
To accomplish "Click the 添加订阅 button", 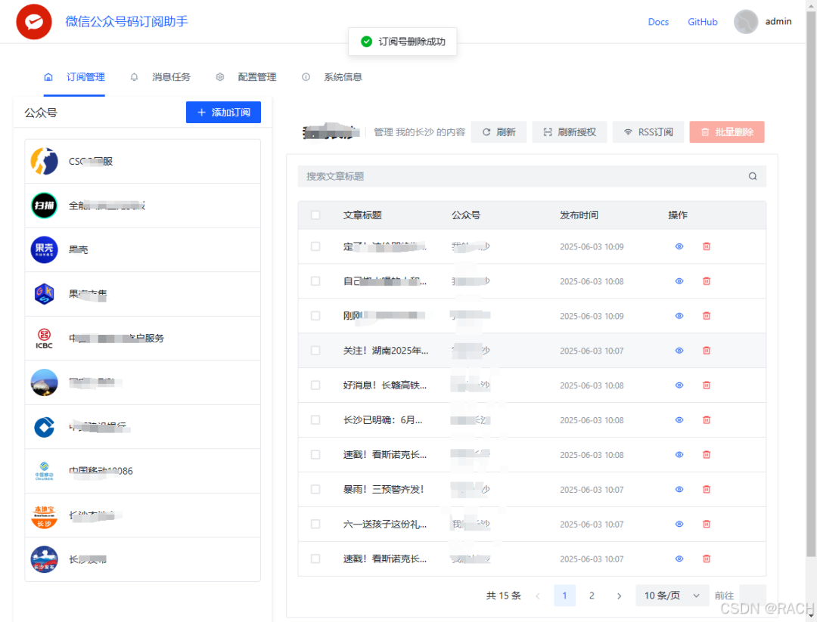I will 223,113.
